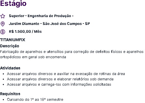Image resolution: width=145 pixels, height=103 pixels.
Task: Click the R$ 1.500,00 / Mês salary text
Action: (25, 31)
